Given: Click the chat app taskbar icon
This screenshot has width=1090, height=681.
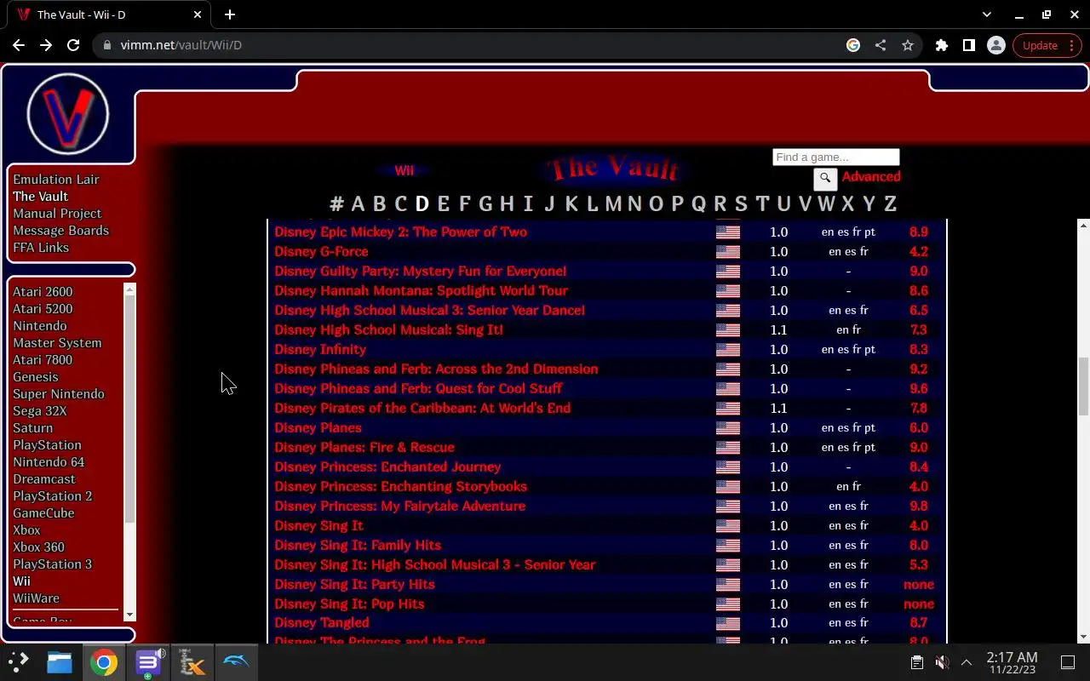Looking at the screenshot, I should pyautogui.click(x=148, y=662).
